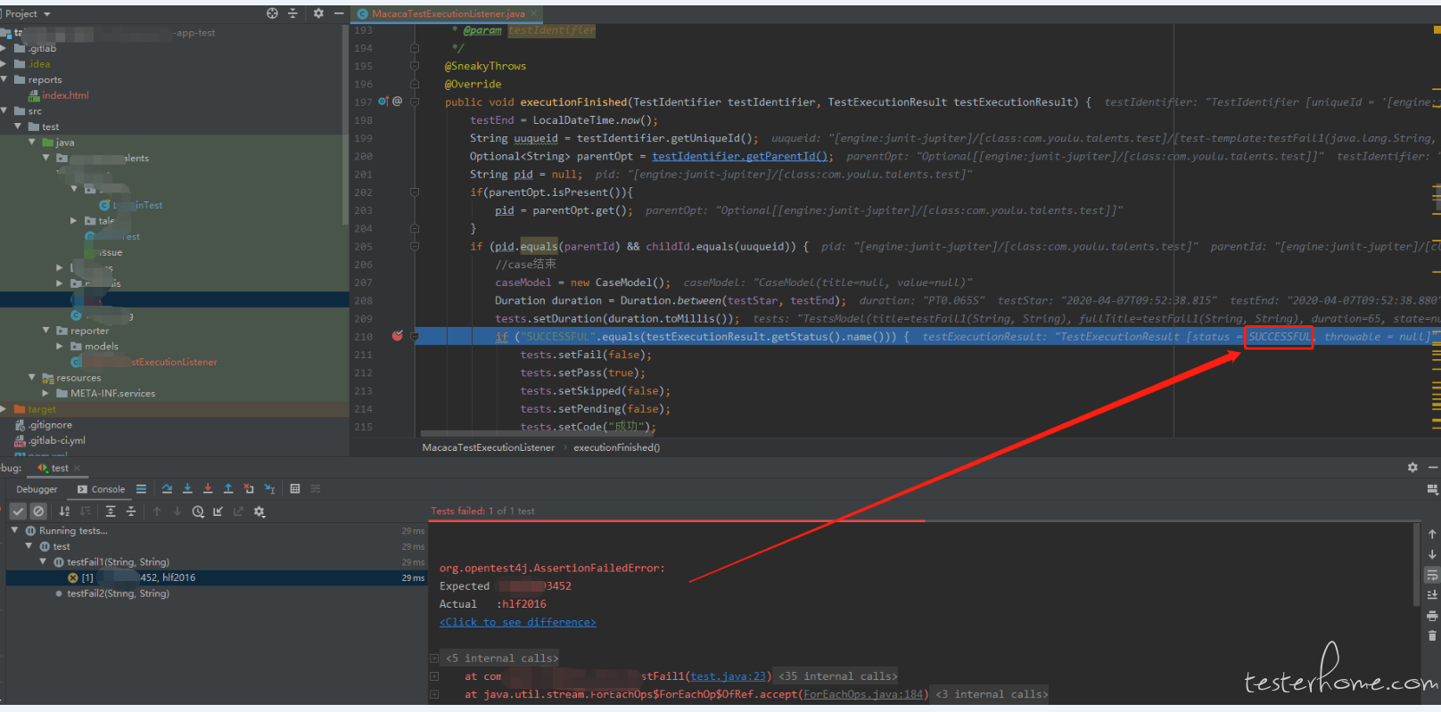Click the executionFinished() breadcrumb
1441x712 pixels.
pos(617,447)
